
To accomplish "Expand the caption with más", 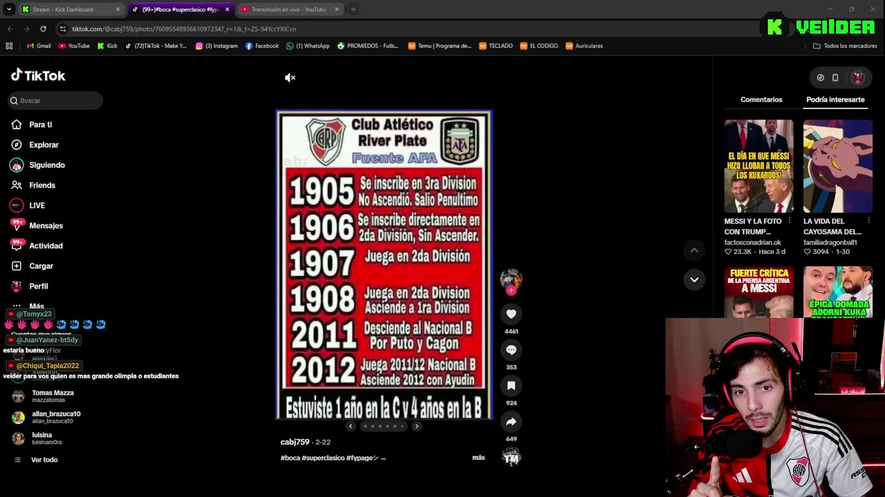I will [x=478, y=458].
